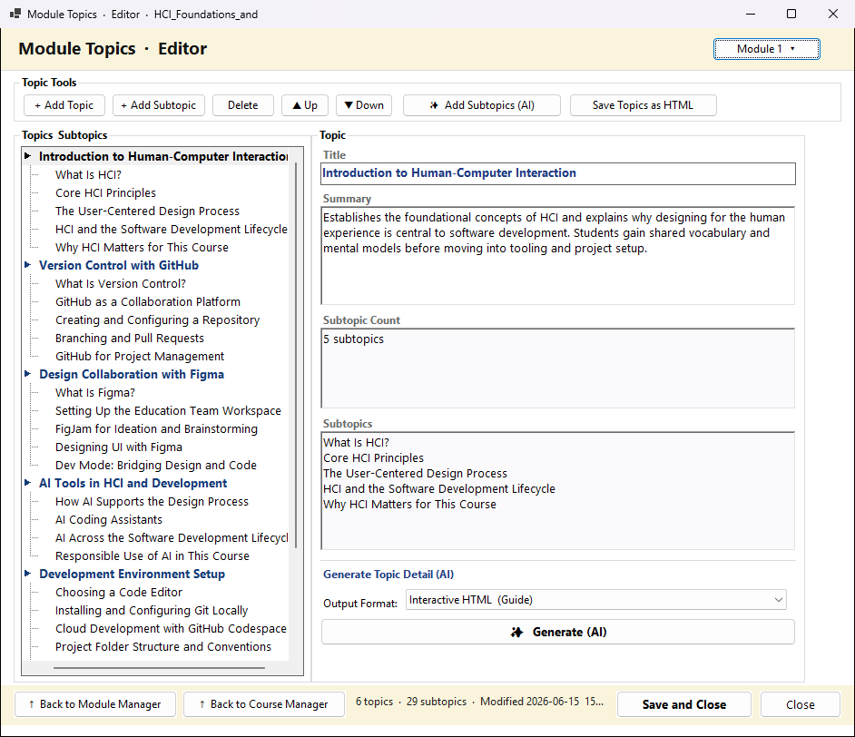Click the sparkle icon on Add Subtopics (AI)
The height and width of the screenshot is (737, 855).
coord(434,105)
